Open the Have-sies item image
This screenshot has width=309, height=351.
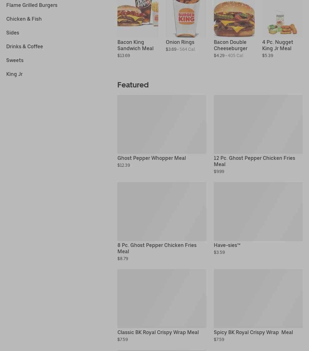pos(258,211)
